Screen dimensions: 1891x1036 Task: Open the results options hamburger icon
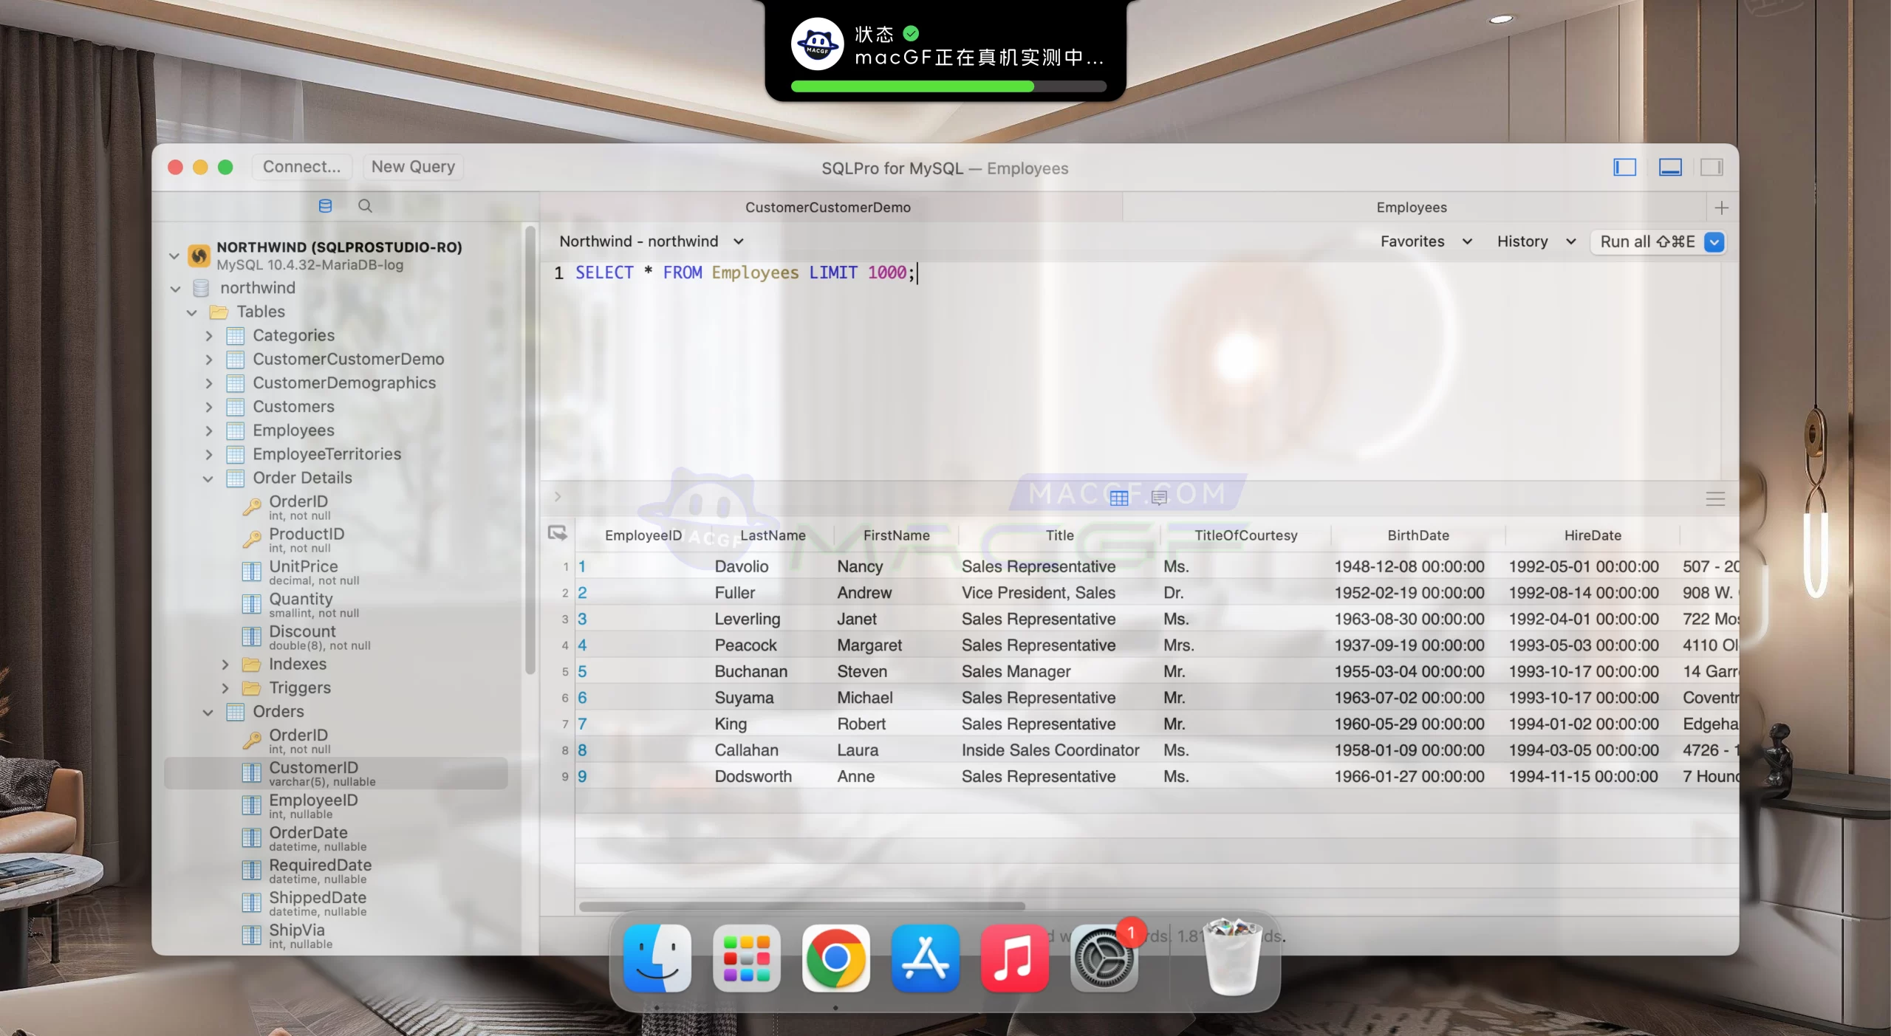(1716, 498)
